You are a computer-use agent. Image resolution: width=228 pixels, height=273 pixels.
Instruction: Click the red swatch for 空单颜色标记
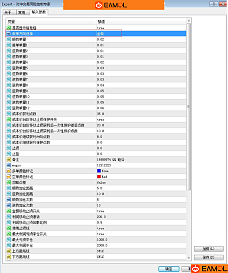coord(99,176)
